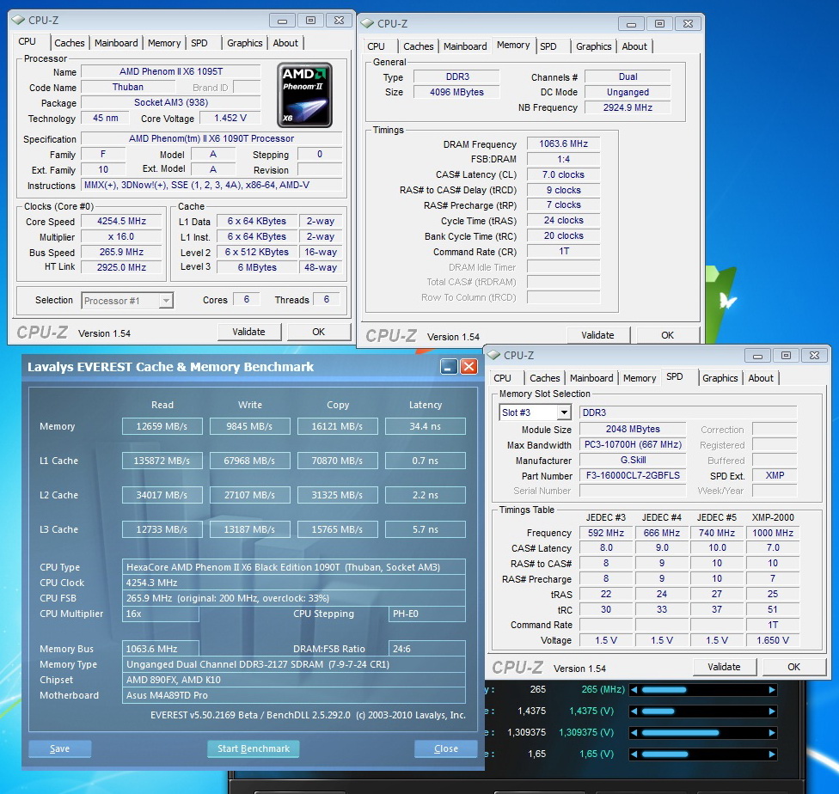Click left arrow of the 1,65 V slider

(633, 754)
